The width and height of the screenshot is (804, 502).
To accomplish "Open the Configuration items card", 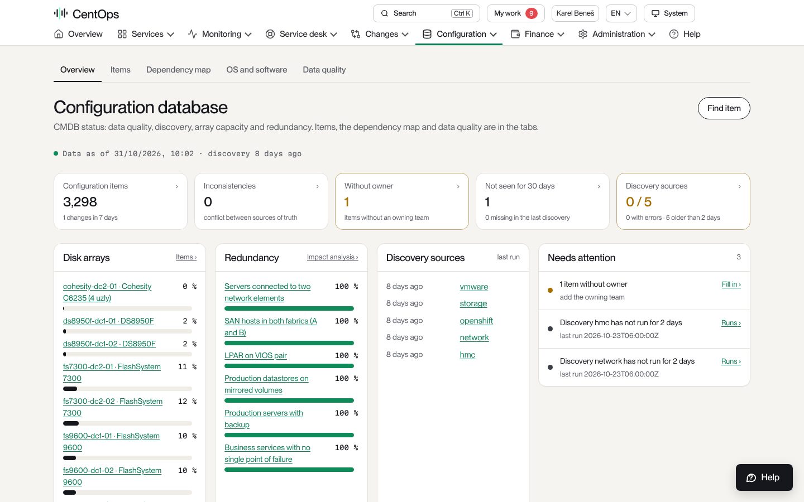I will 121,201.
